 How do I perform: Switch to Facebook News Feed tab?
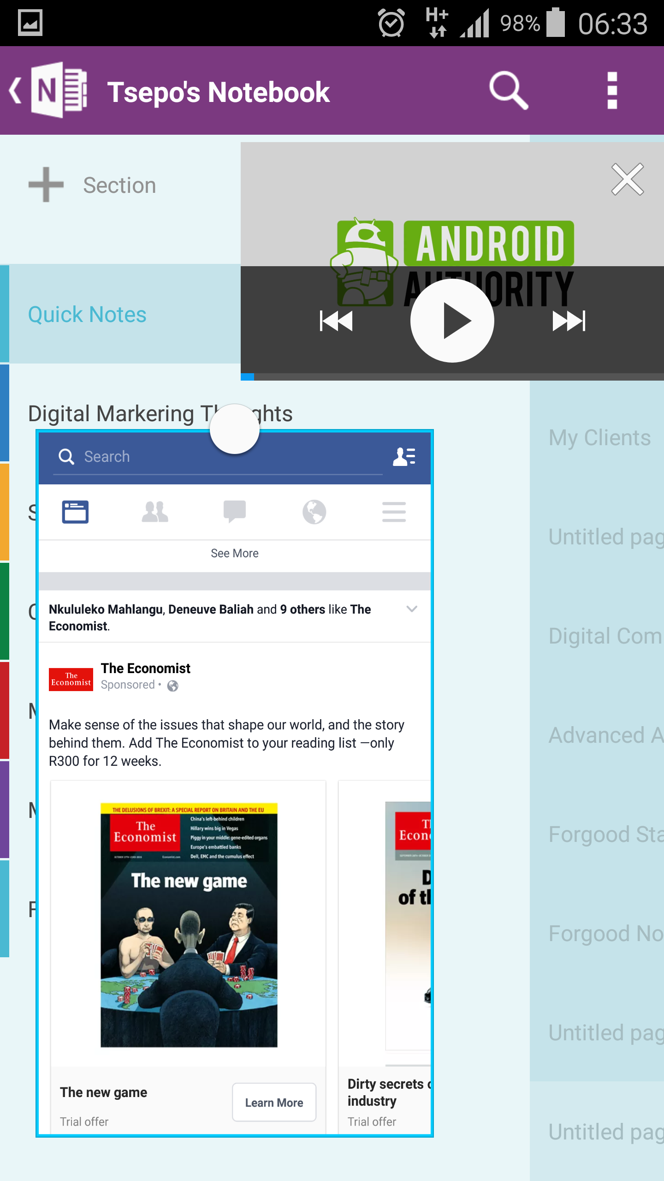point(75,512)
